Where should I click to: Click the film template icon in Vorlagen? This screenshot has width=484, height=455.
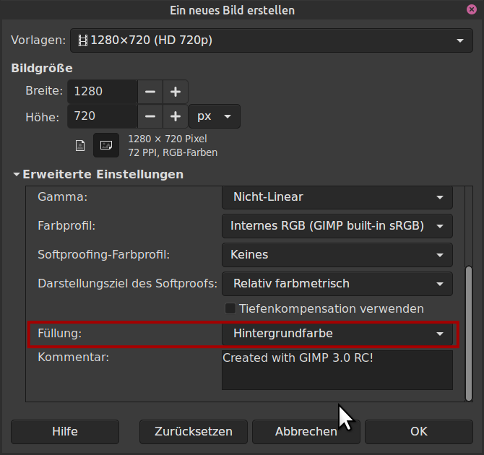tap(83, 40)
